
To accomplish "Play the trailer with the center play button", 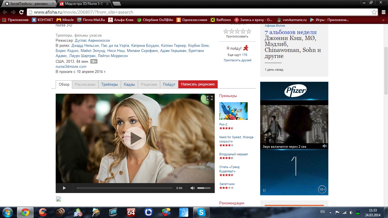I will [x=135, y=138].
